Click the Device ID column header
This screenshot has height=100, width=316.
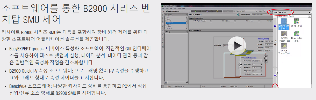point(238,87)
